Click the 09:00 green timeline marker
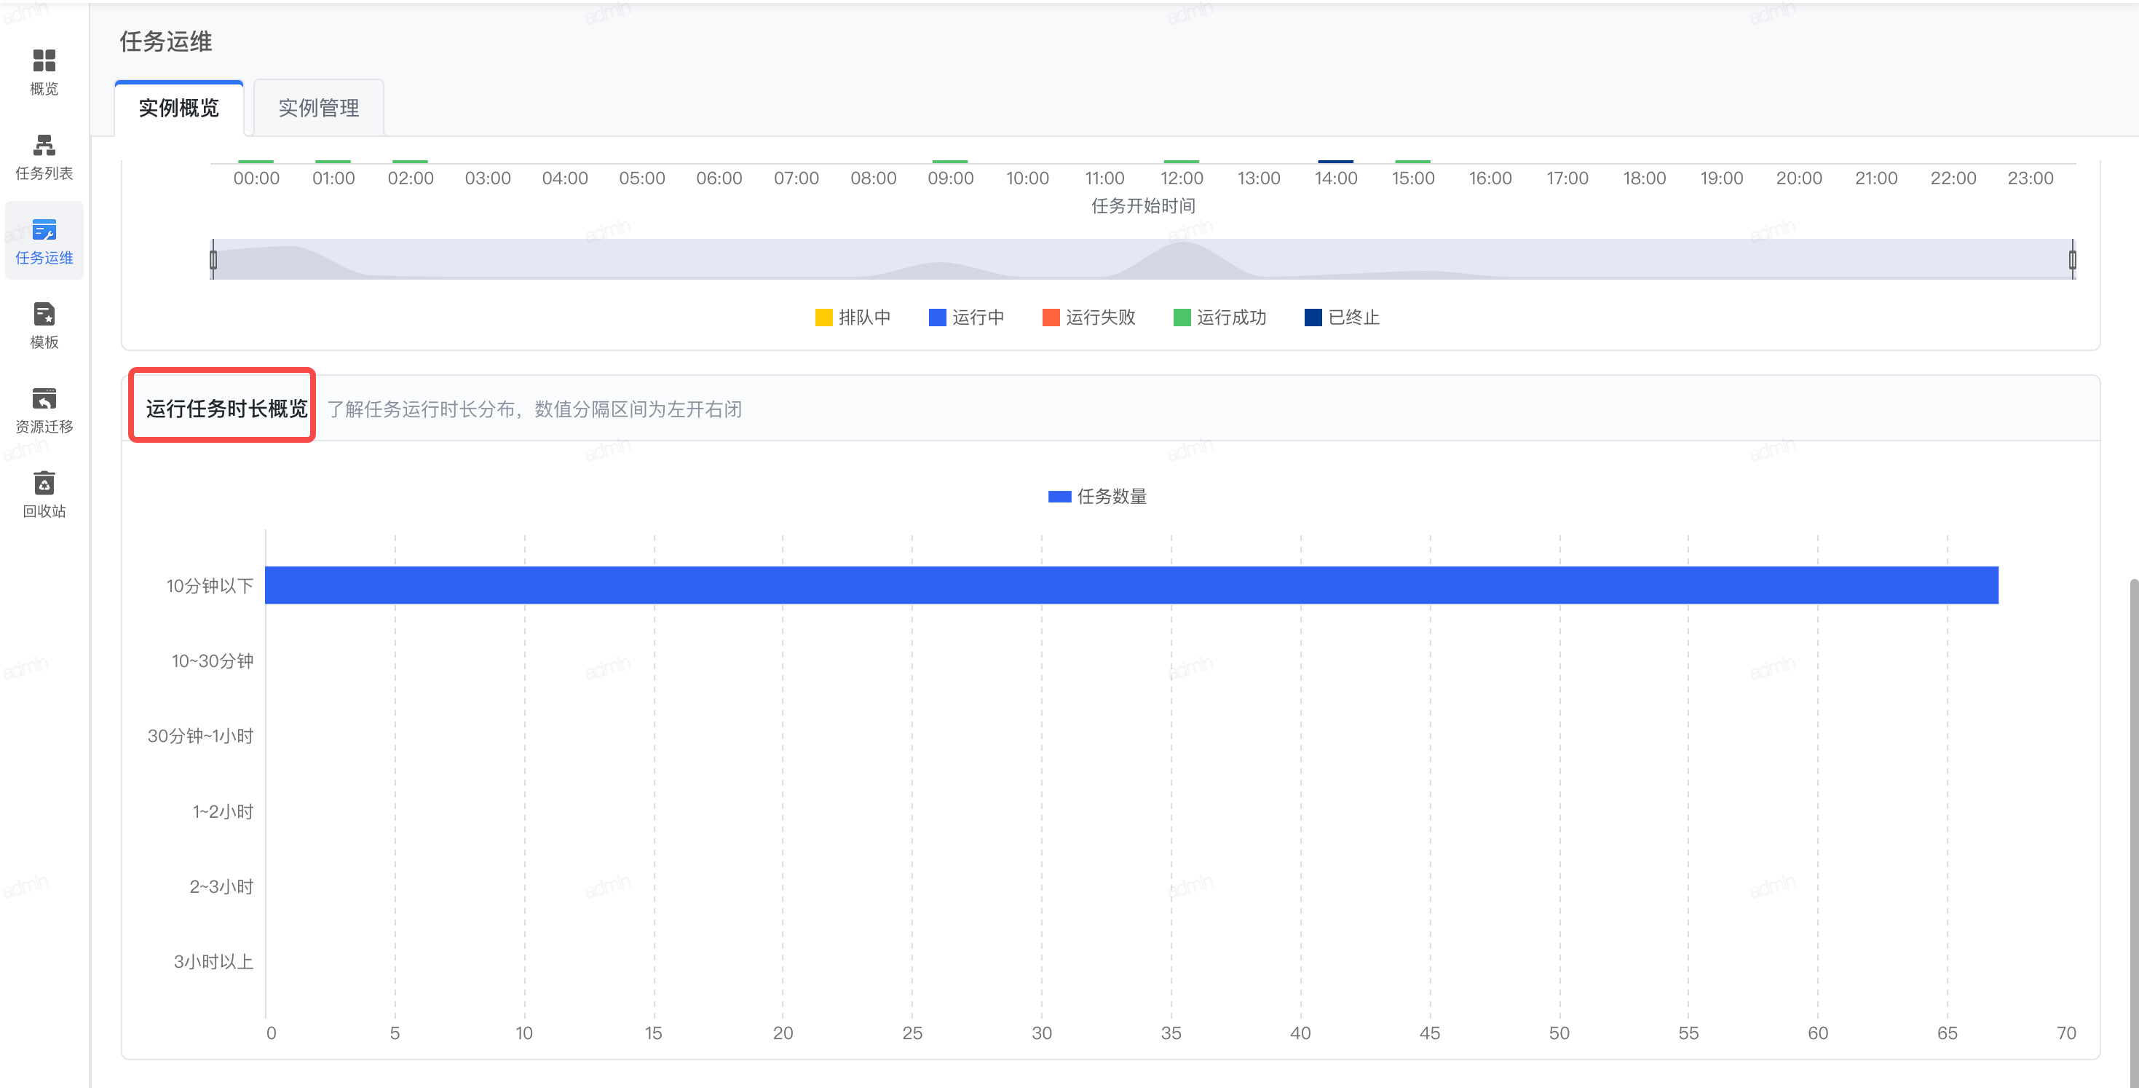Viewport: 2139px width, 1088px height. pos(950,162)
